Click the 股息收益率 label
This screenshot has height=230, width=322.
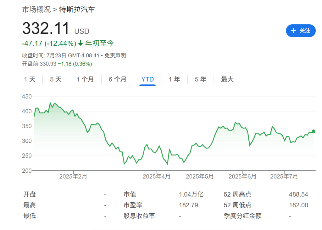139,216
